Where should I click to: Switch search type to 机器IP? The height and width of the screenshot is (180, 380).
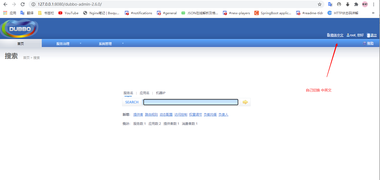click(x=161, y=93)
